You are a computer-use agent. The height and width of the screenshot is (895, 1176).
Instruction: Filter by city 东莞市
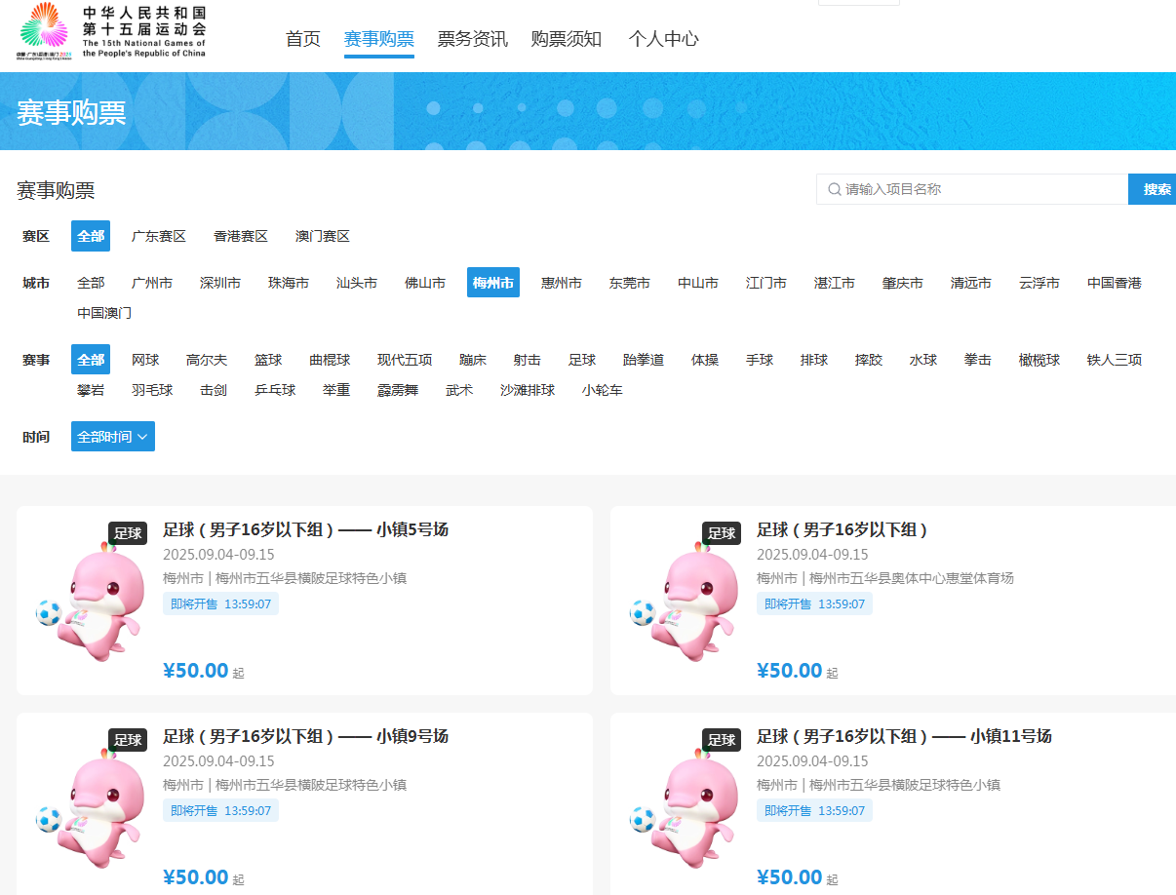point(630,283)
